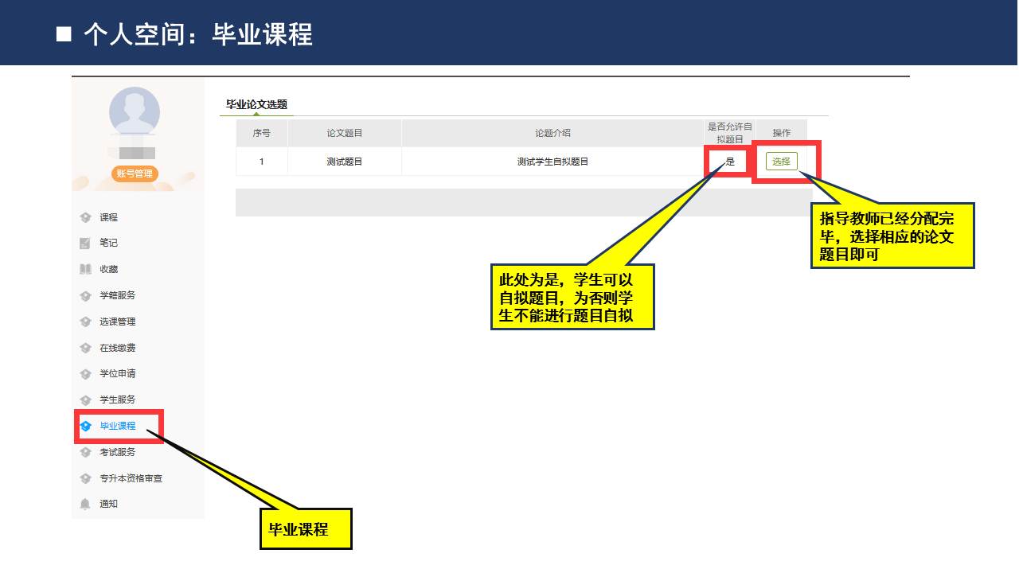Open 在线缴费 menu entry

coord(117,348)
